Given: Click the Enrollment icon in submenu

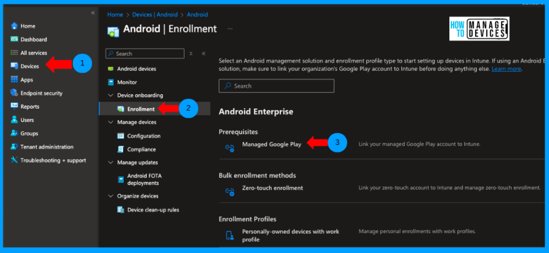Looking at the screenshot, I should [x=121, y=109].
